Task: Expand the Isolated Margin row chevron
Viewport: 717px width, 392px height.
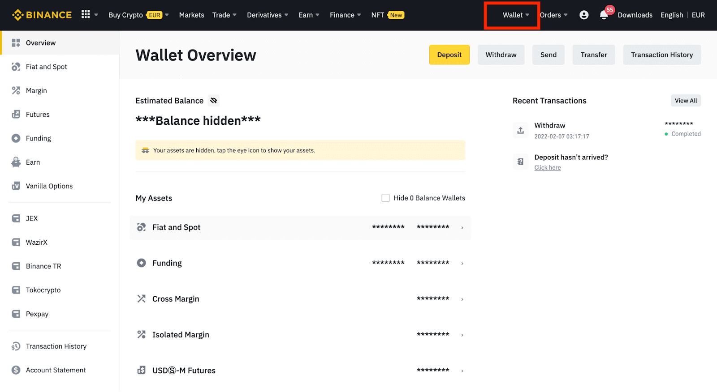Action: (462, 335)
